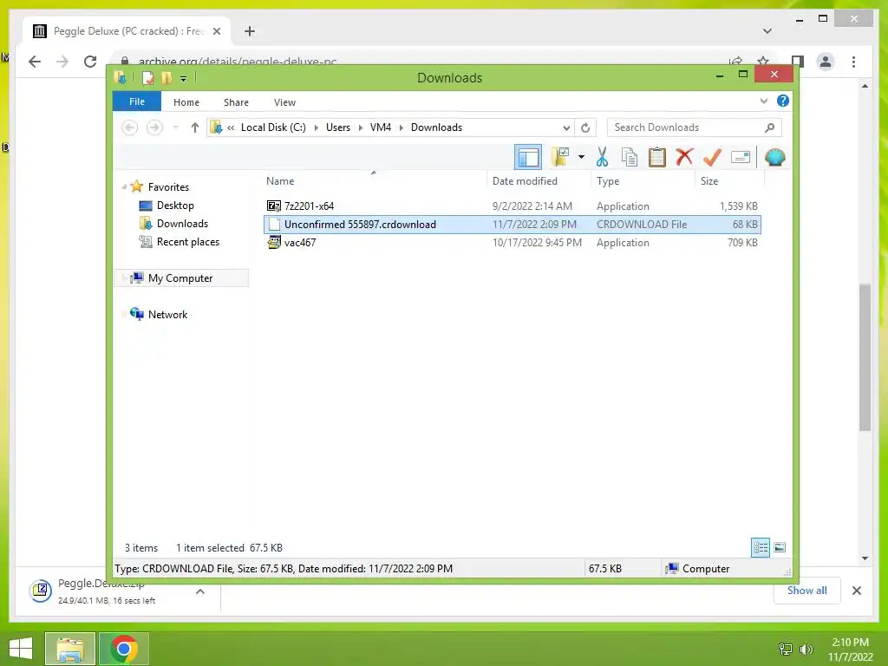
Task: Reload the Chrome page
Action: point(90,62)
